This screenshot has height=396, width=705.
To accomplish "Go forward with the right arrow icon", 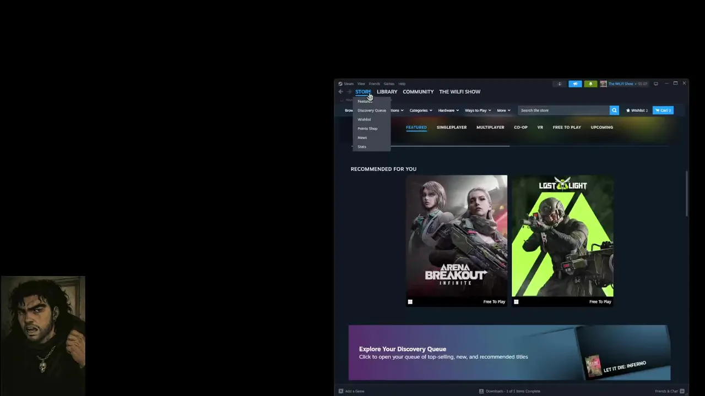I will click(x=349, y=92).
